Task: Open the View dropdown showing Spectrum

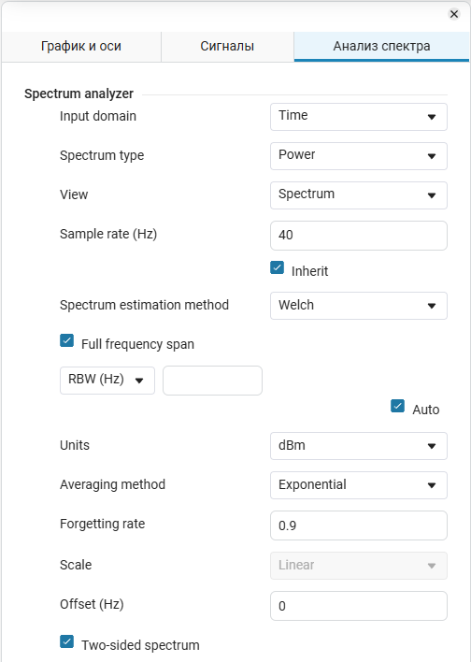Action: pos(358,195)
